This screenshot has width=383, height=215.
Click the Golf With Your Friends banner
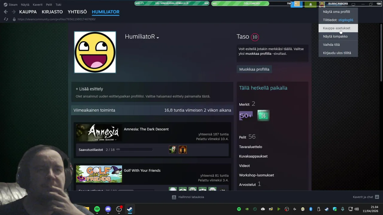[99, 174]
